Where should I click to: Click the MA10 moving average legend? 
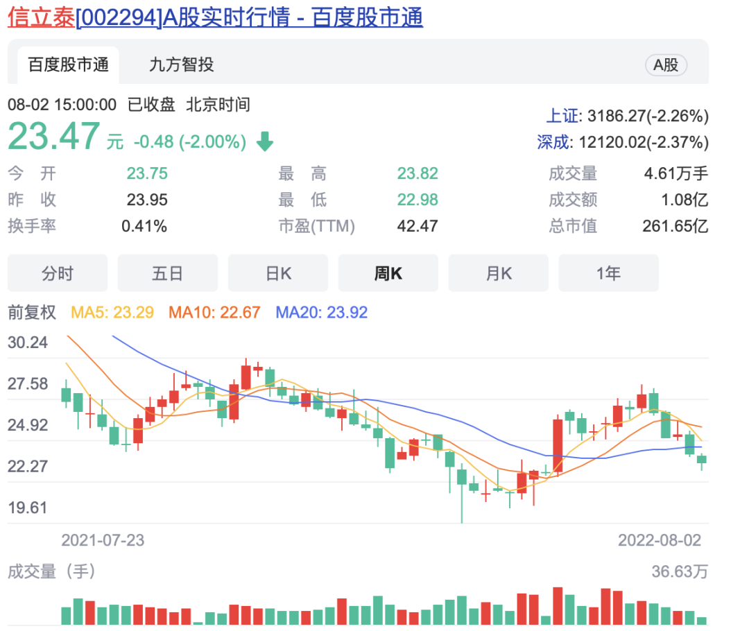214,313
